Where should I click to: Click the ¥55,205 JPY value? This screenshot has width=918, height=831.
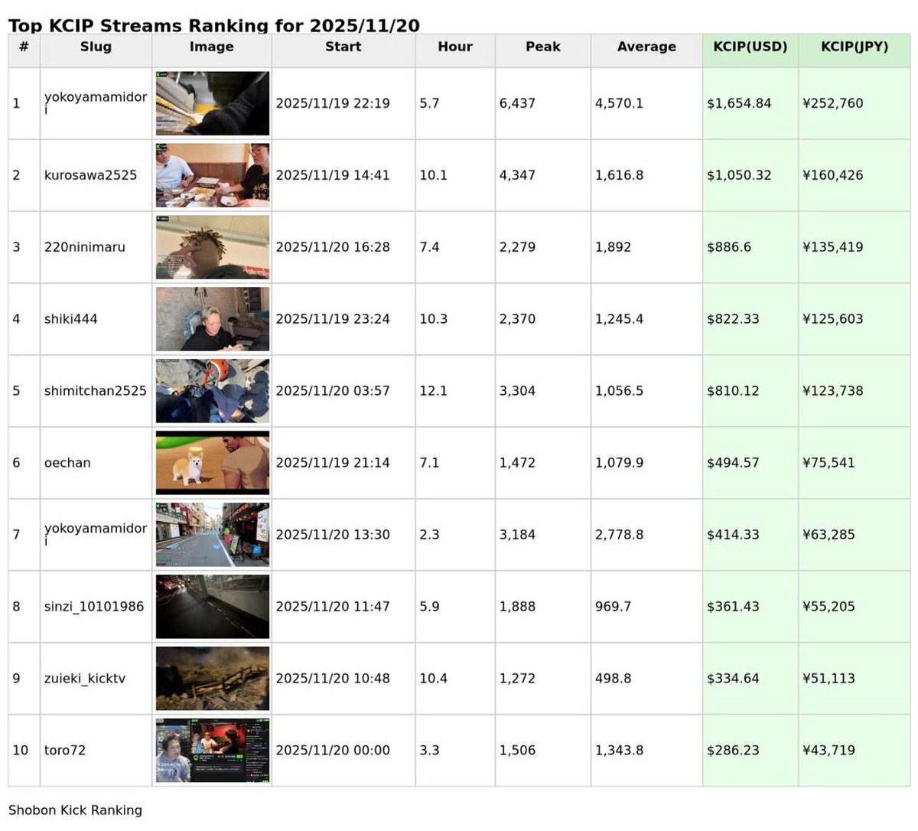tap(828, 607)
